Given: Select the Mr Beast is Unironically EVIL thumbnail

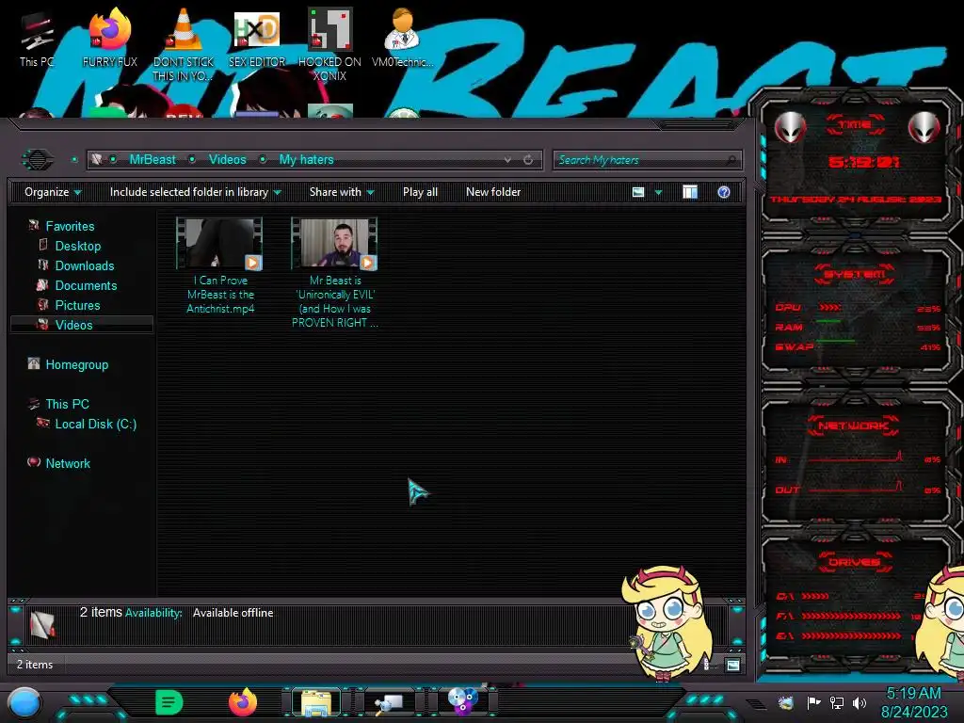Looking at the screenshot, I should 334,244.
